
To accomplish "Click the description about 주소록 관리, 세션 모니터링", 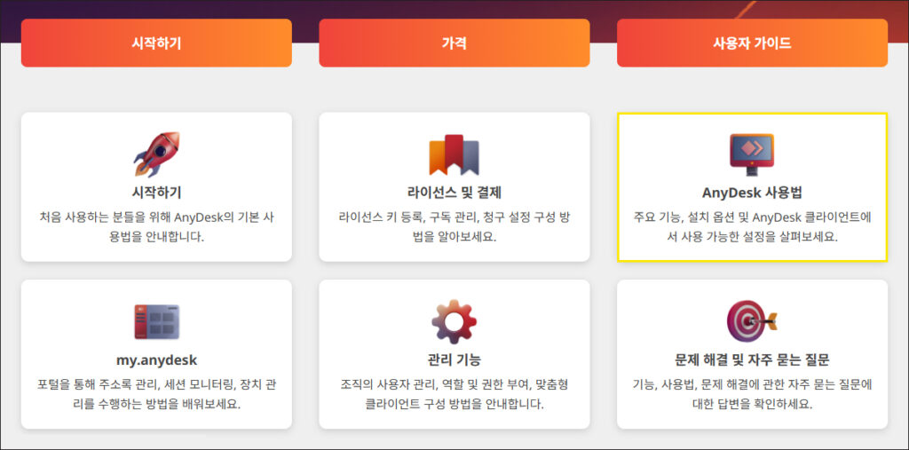I will coord(156,394).
